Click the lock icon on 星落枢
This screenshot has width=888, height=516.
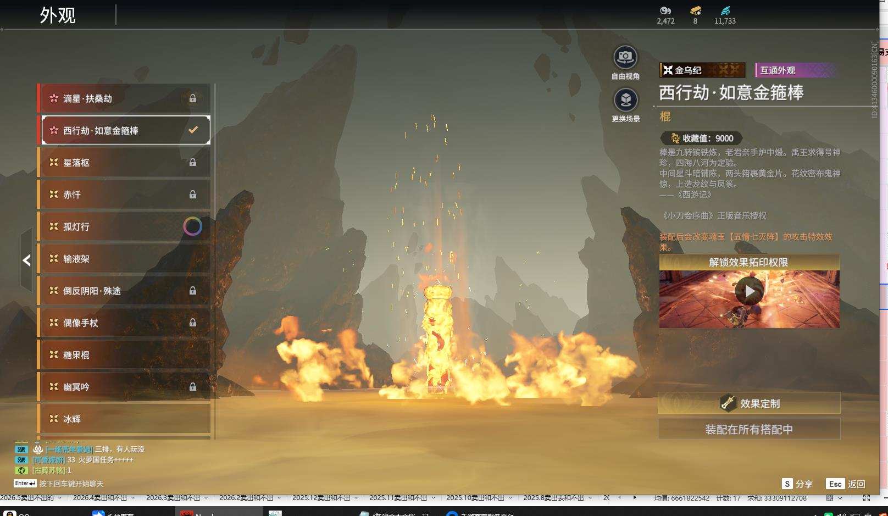pos(193,162)
